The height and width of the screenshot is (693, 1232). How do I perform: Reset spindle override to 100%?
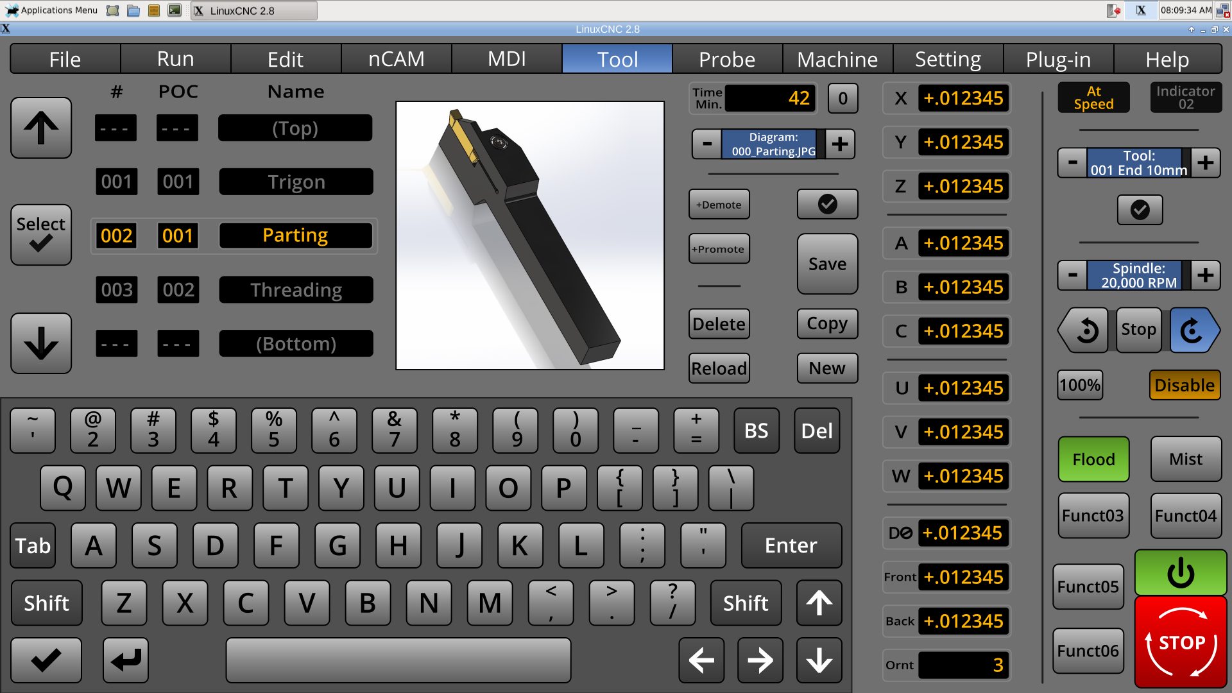click(1080, 385)
